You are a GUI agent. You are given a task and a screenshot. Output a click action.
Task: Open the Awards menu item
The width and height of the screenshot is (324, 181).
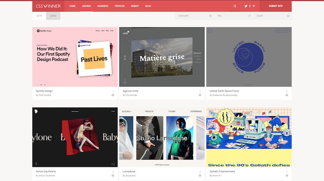pos(86,6)
